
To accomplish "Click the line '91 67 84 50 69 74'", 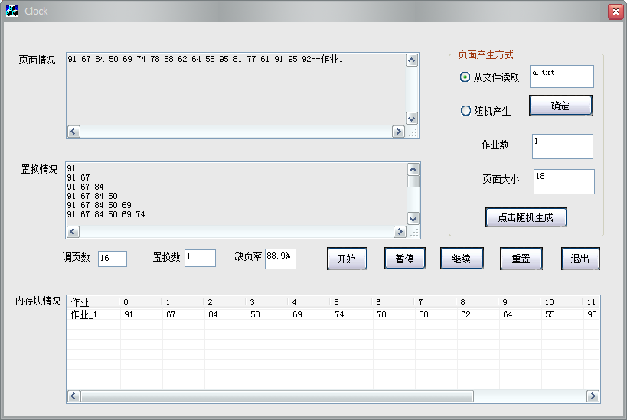I will 106,215.
